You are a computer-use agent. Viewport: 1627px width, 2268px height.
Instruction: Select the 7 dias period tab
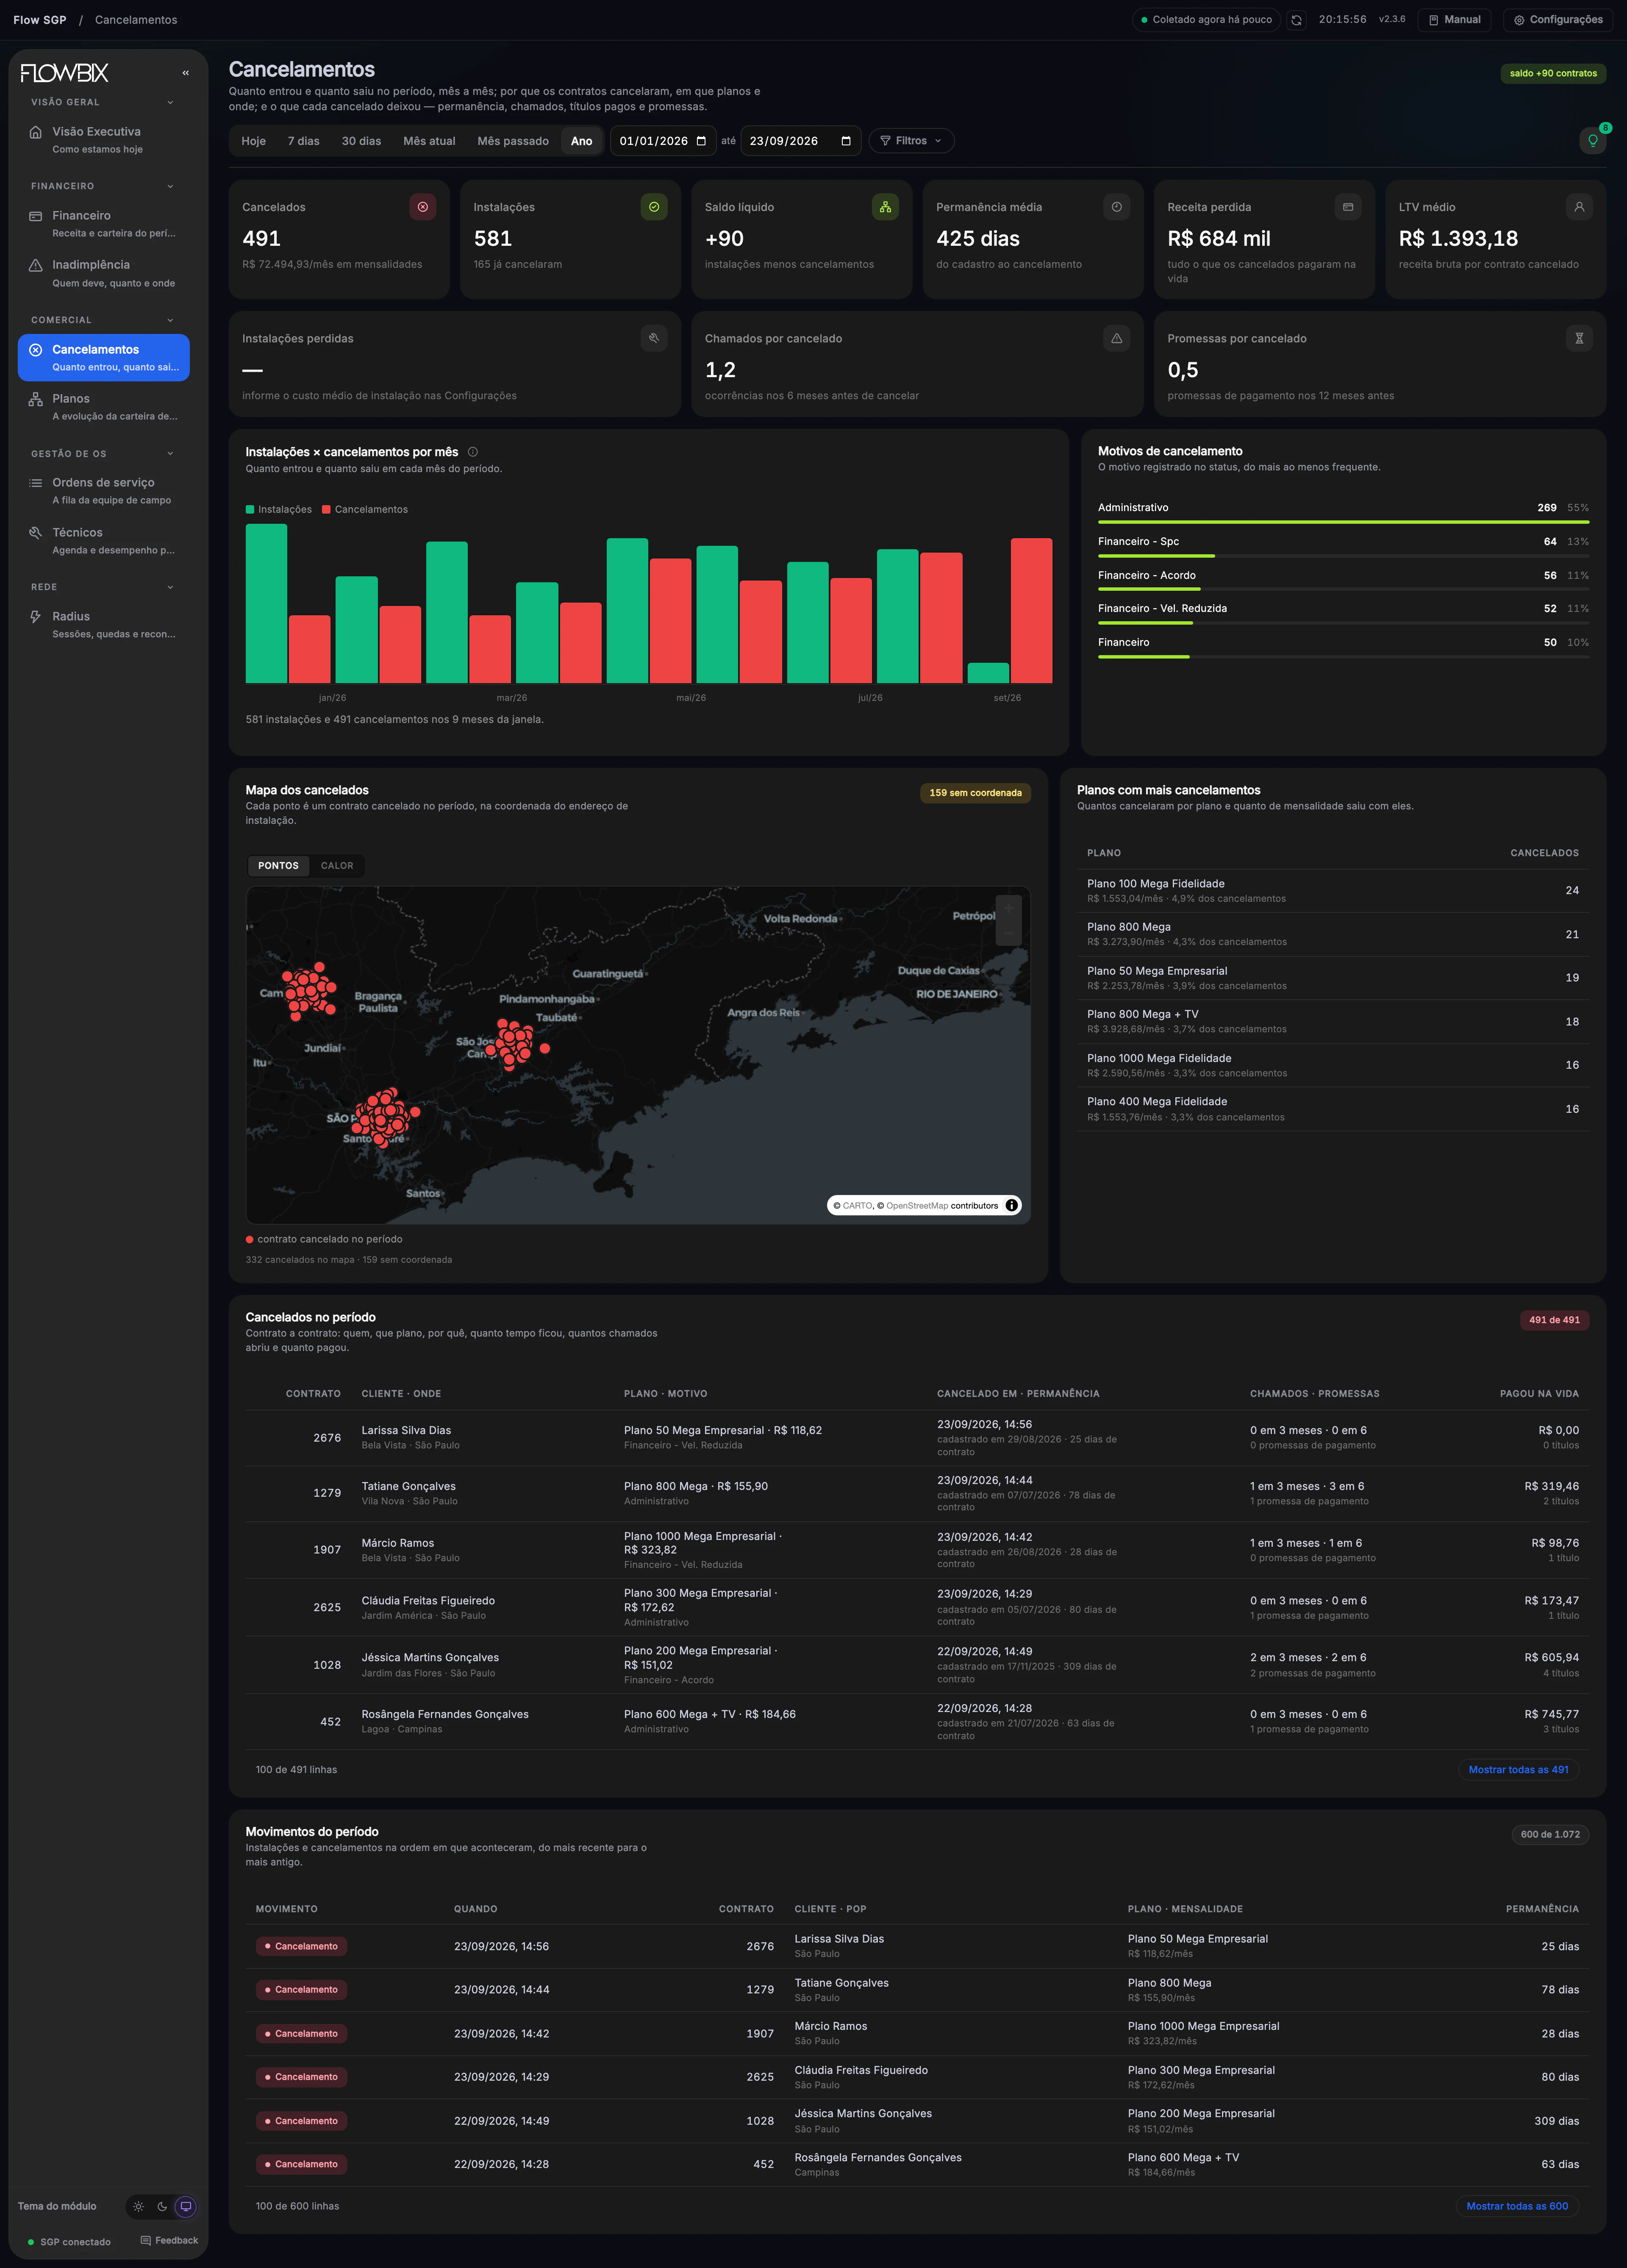(x=304, y=141)
